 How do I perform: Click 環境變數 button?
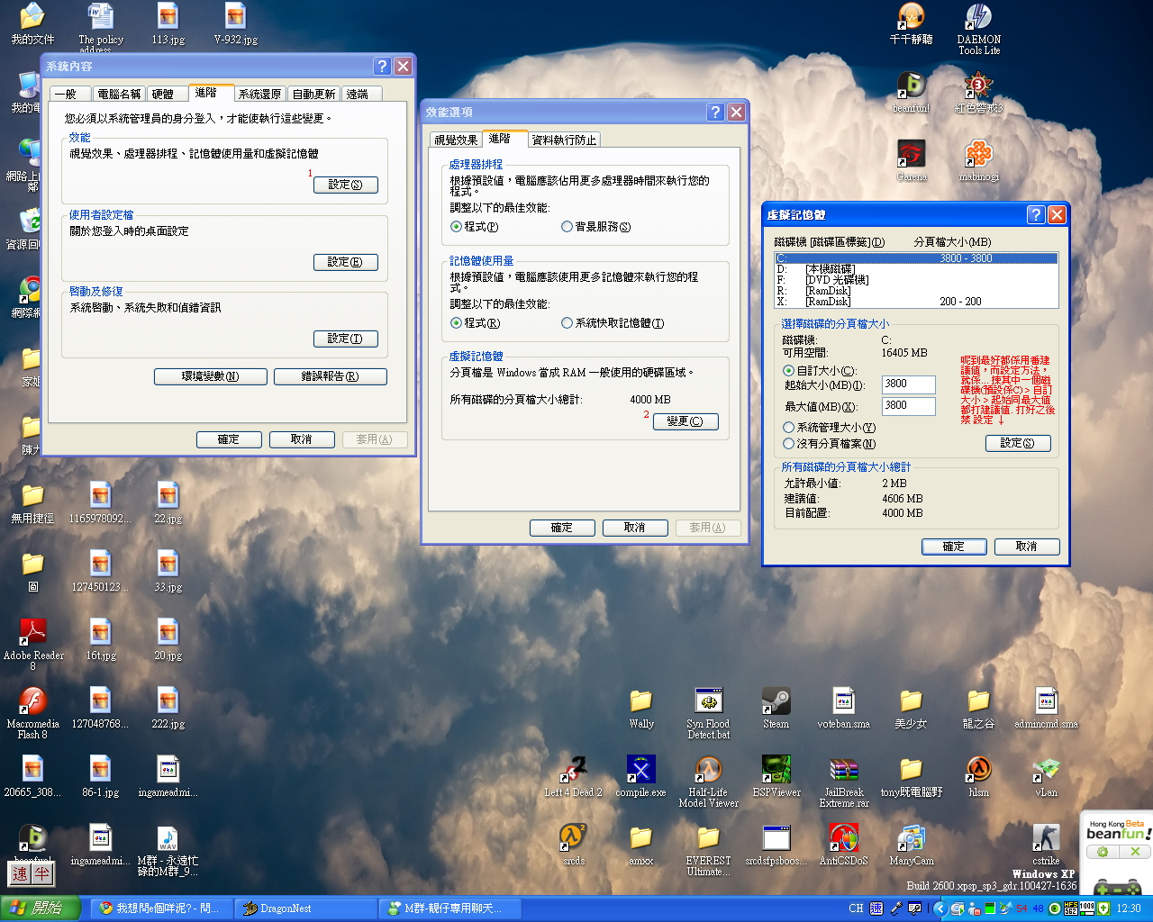(x=210, y=376)
